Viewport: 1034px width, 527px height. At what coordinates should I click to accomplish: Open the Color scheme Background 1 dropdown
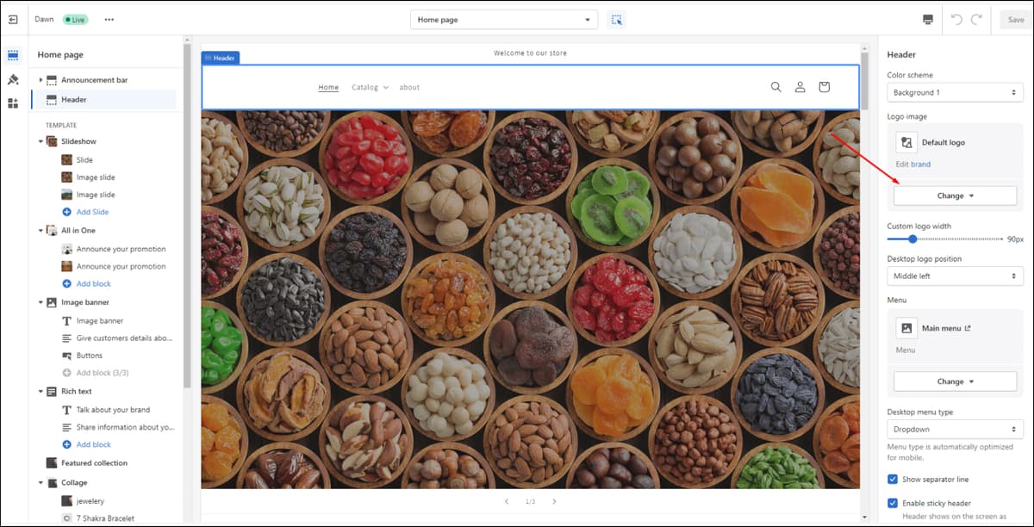(x=955, y=92)
